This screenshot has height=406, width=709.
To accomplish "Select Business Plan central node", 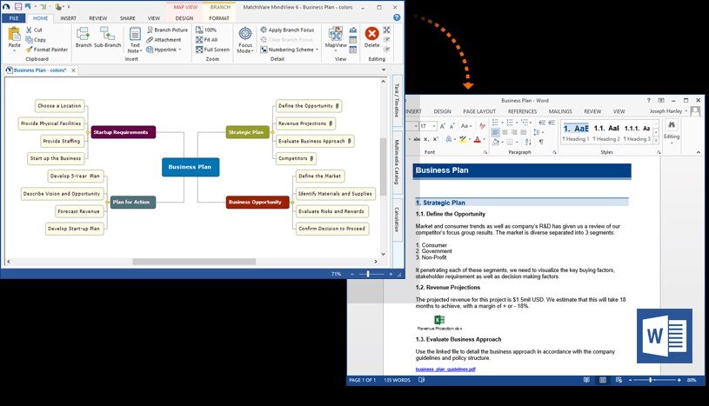I will (191, 167).
